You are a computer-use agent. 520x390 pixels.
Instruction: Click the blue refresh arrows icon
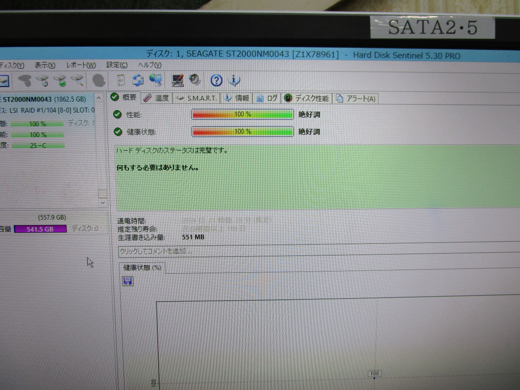tap(138, 80)
